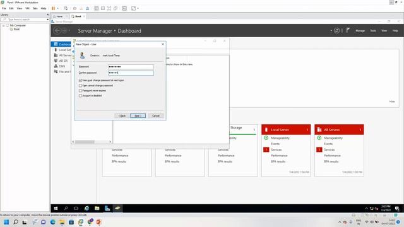Open Server Manager navigation history dropdown
This screenshot has height=227, width=404.
point(69,31)
